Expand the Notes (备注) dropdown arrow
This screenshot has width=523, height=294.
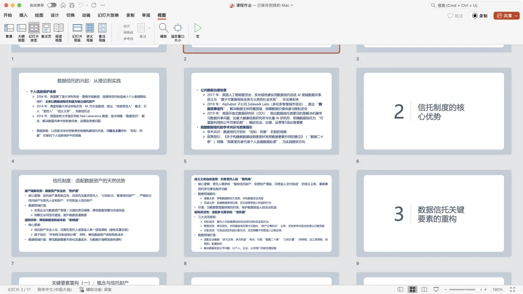tap(149, 28)
